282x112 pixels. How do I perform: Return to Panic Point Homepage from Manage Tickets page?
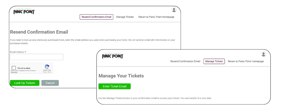(x=246, y=61)
